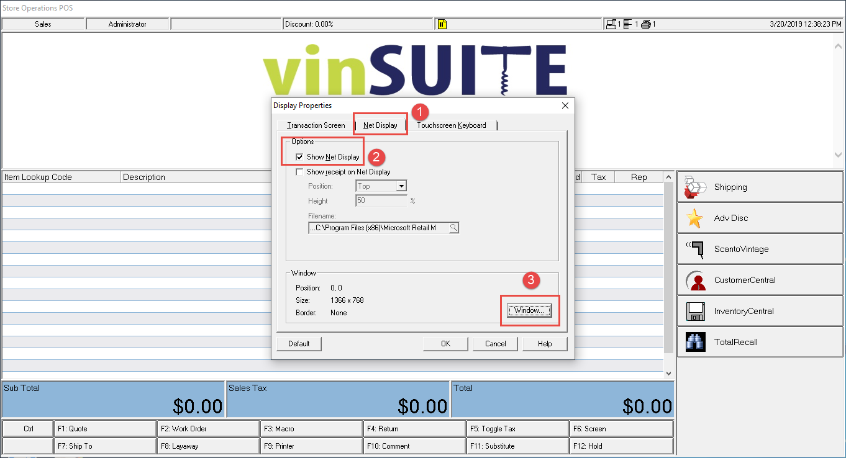Click the F1: Quote function key

click(105, 429)
